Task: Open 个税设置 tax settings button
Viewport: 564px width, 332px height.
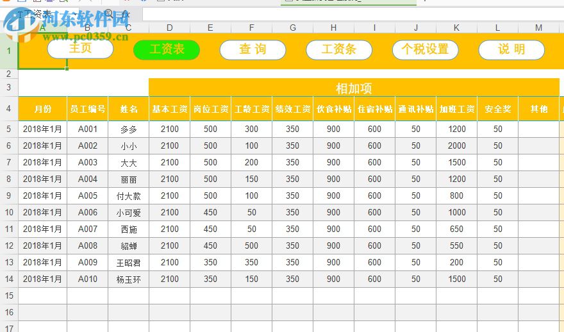Action: [x=425, y=49]
